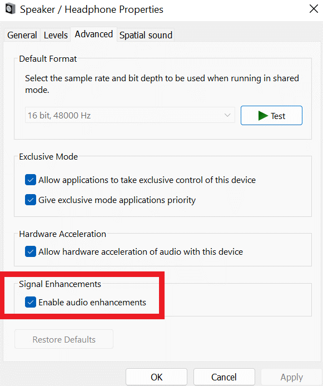Click the Enable audio enhancements label text
323x386 pixels.
[92, 303]
